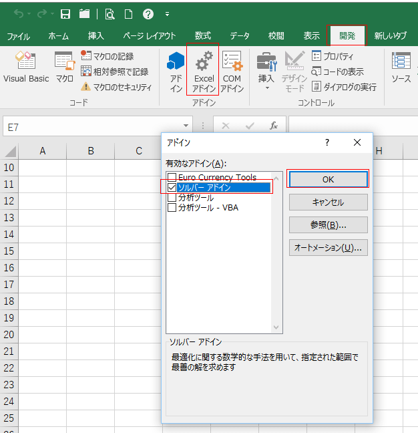Click the Open folder icon in quick access toolbar
This screenshot has width=418, height=433.
point(84,14)
